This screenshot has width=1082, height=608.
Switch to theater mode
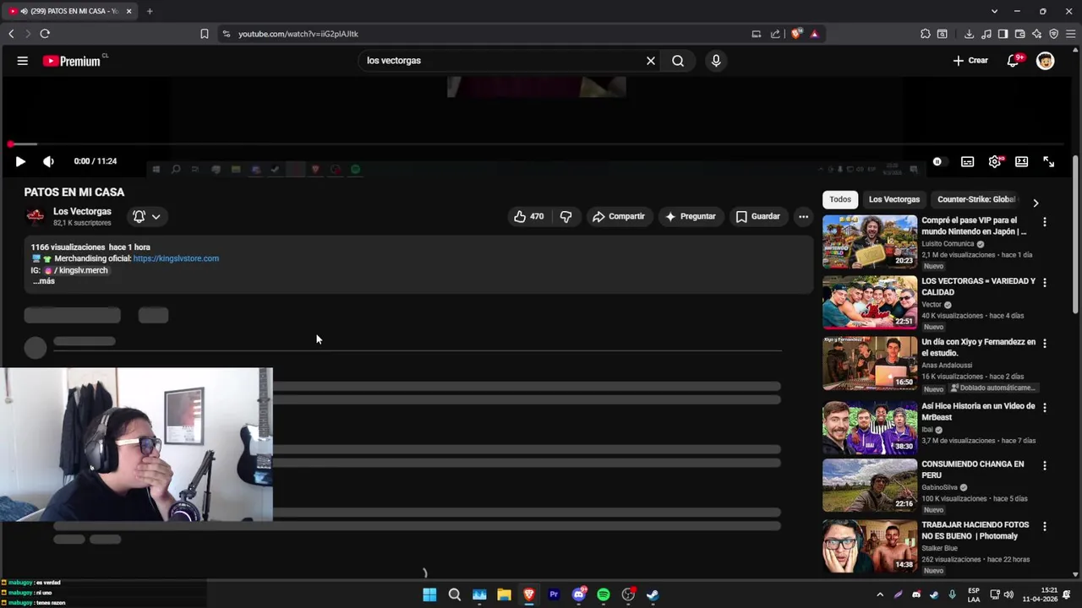1021,161
